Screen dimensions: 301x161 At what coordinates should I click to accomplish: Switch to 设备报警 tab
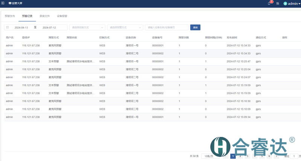[62, 16]
